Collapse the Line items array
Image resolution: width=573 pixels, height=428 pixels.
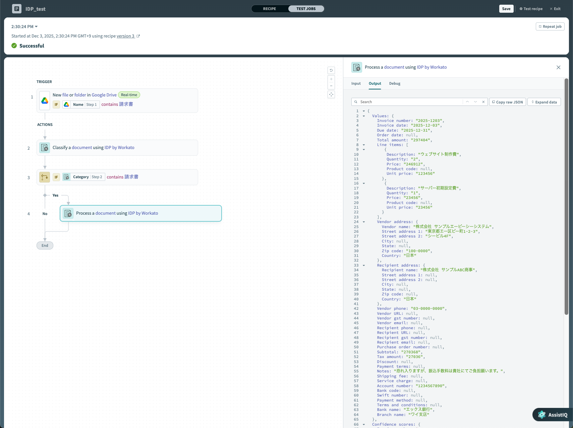click(x=364, y=145)
